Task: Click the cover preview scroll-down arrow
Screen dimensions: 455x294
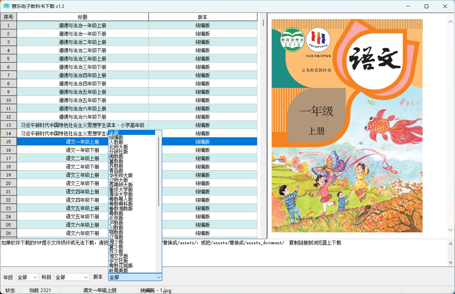Action: (x=451, y=230)
